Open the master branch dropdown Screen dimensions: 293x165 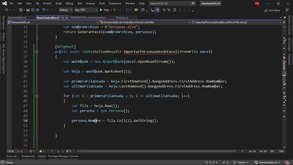[x=241, y=162]
